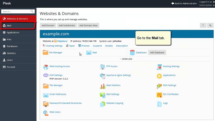Open Statistics in the sidebar
215x121 pixels.
coord(18,53)
